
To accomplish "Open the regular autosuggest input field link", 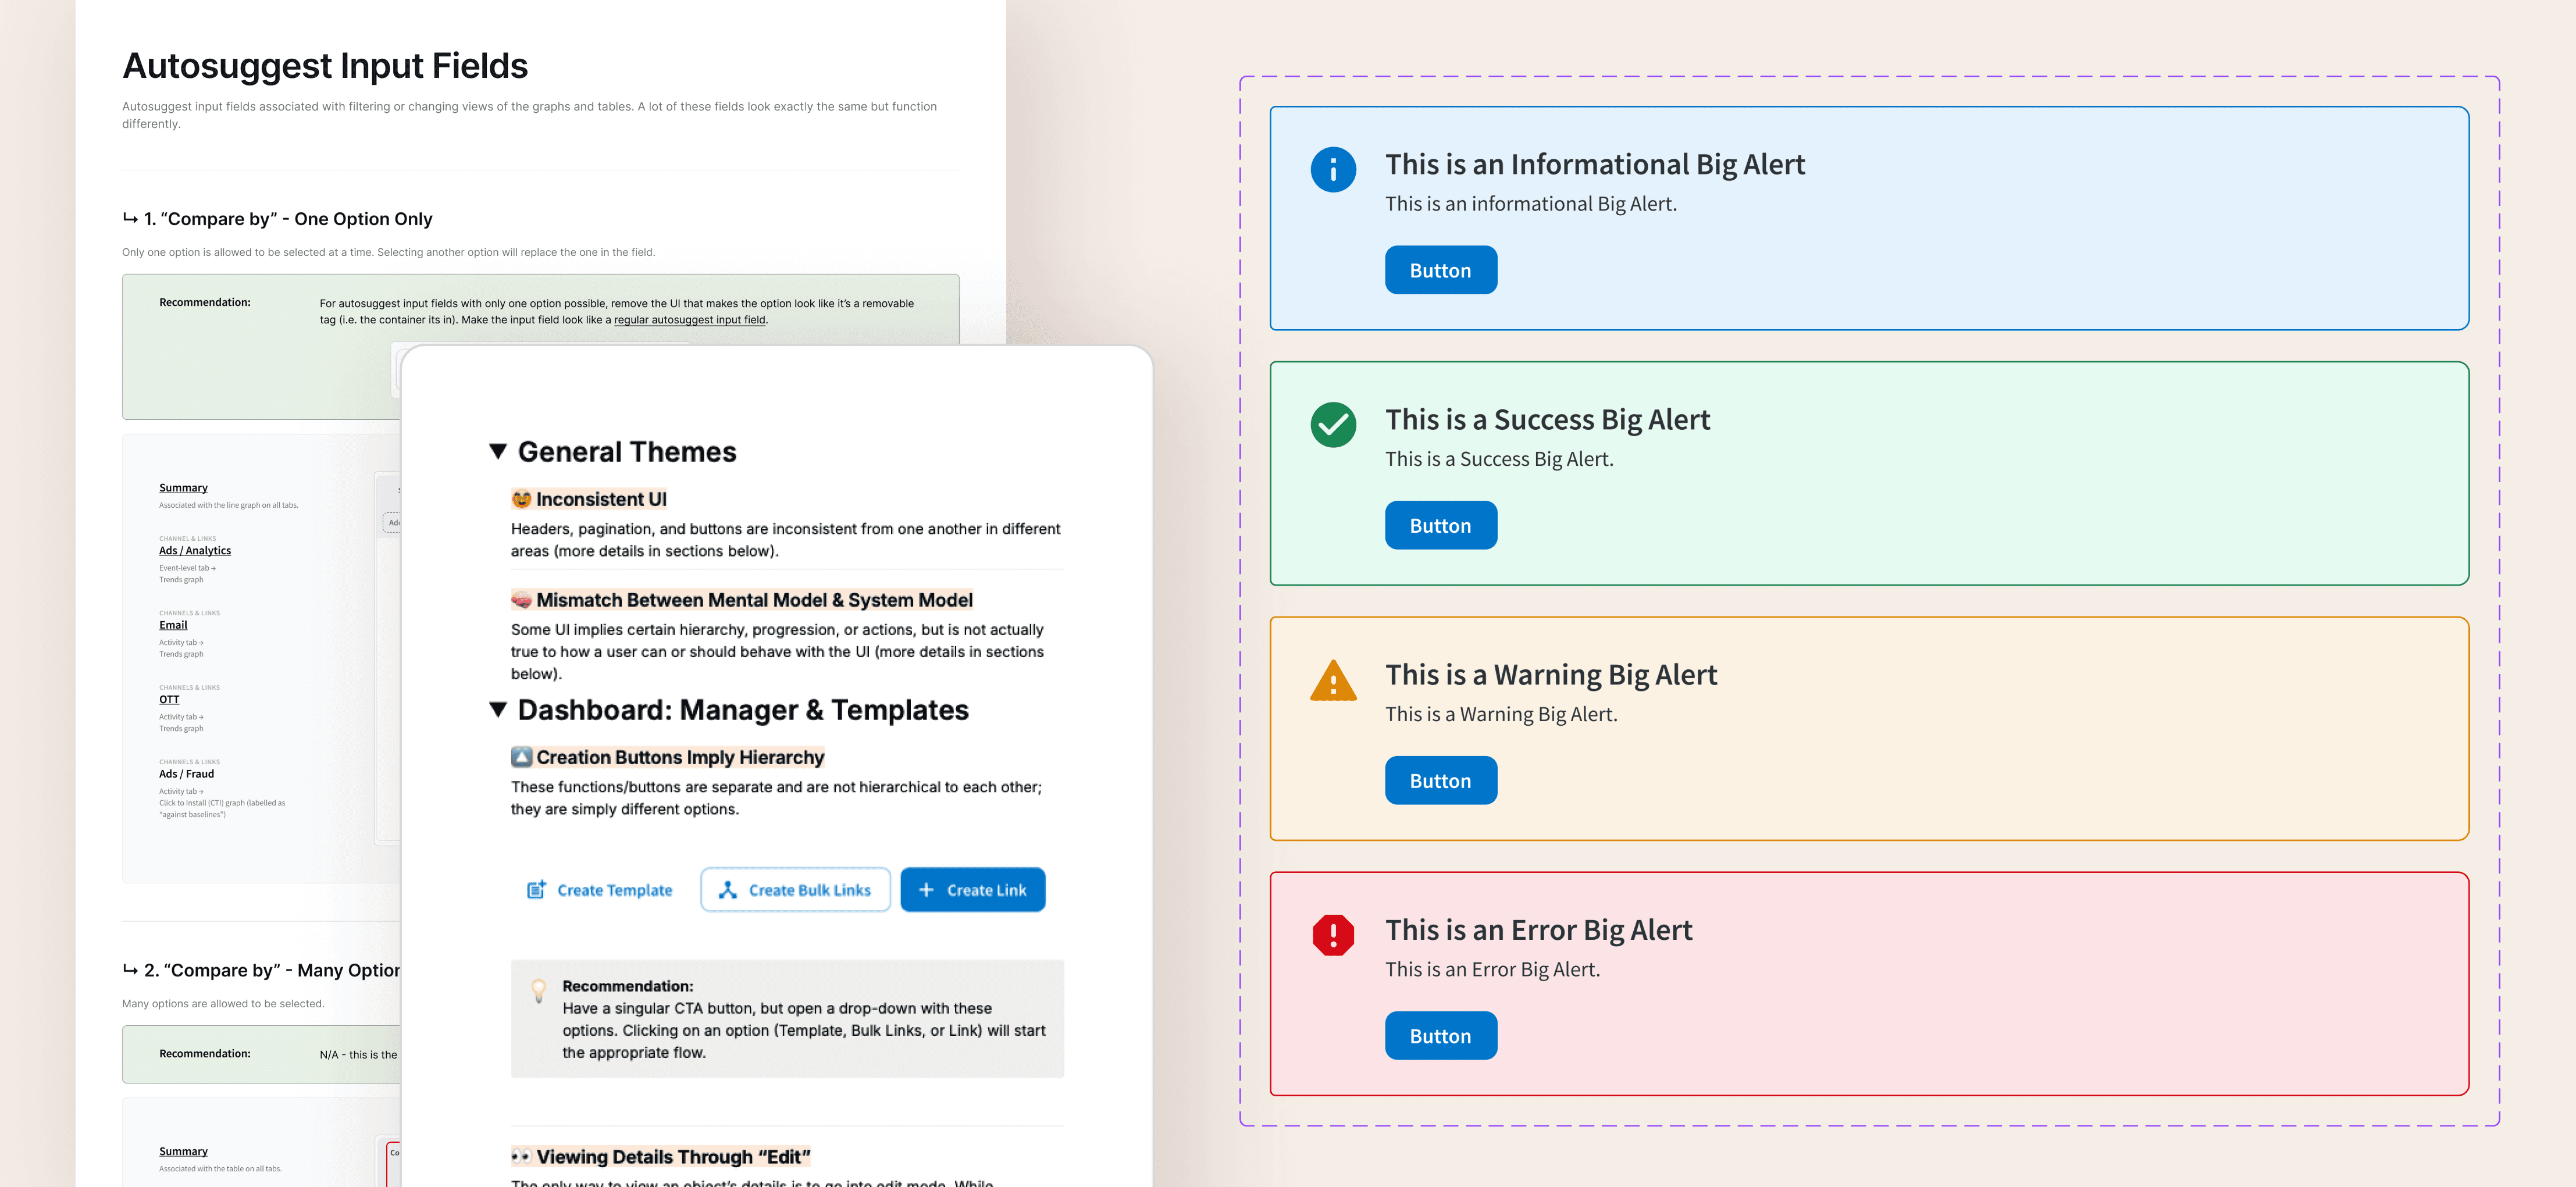I will 689,320.
